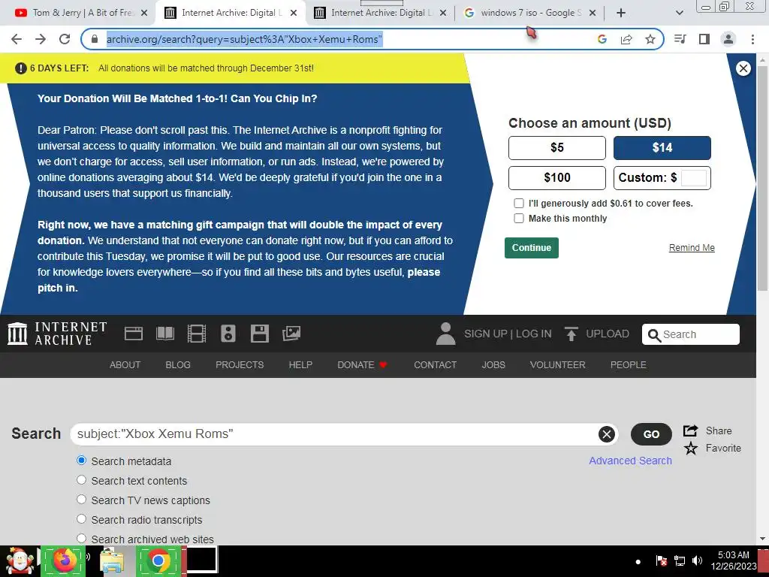Viewport: 769px width, 577px height.
Task: Click the custom donation amount field
Action: coord(693,177)
